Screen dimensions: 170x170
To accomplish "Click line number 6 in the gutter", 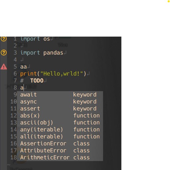I will coord(15,74).
